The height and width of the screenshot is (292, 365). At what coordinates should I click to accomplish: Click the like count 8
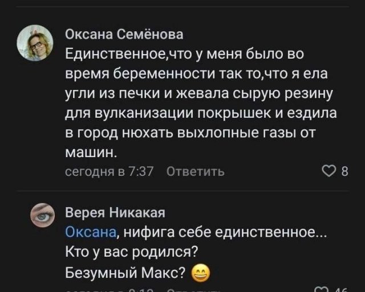tap(344, 171)
